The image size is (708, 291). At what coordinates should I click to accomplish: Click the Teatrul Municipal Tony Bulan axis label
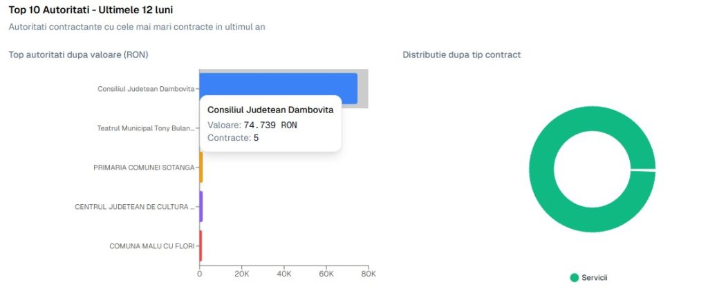[x=146, y=128]
